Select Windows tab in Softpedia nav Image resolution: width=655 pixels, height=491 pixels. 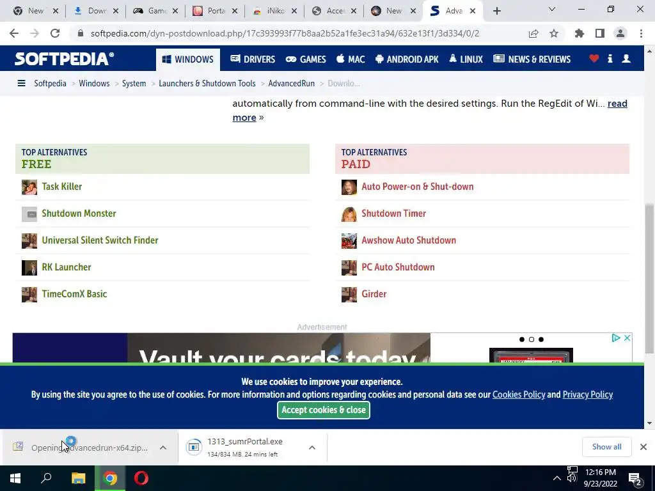pyautogui.click(x=188, y=59)
